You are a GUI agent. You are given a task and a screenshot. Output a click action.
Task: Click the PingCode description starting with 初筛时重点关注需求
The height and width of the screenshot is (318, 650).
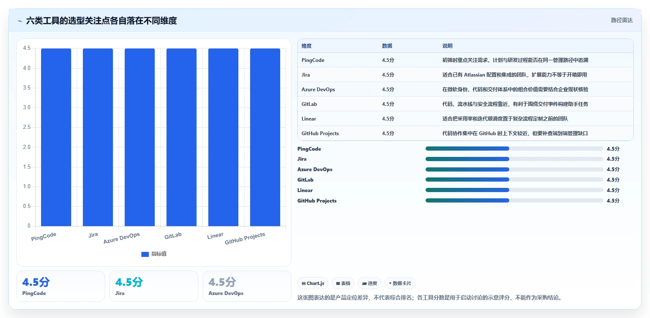(515, 60)
